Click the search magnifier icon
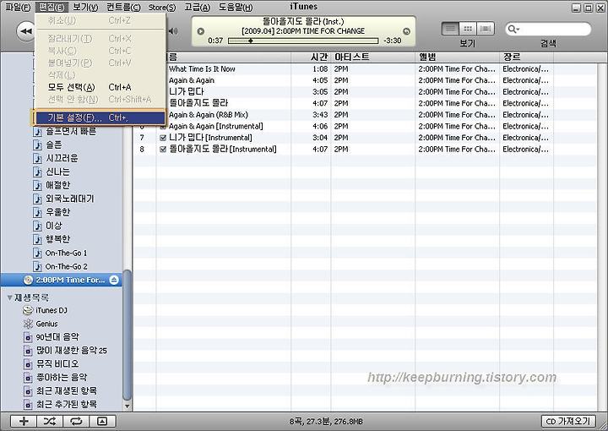The height and width of the screenshot is (431, 608). pos(513,29)
